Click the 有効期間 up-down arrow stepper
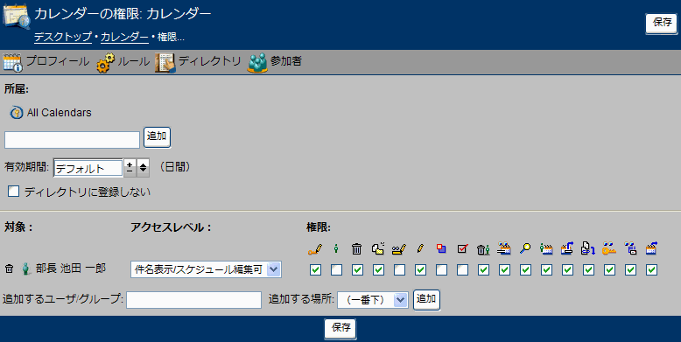 (x=143, y=168)
